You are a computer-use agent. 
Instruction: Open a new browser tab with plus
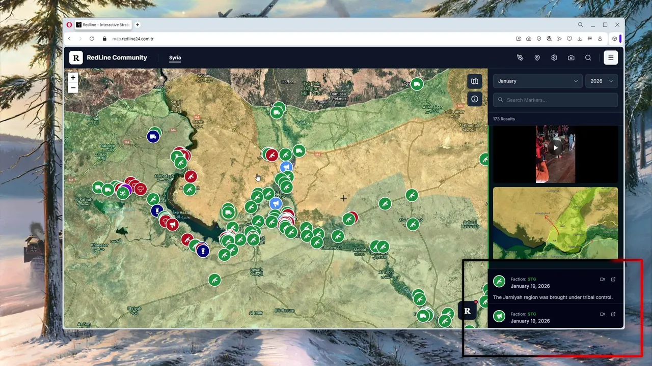[138, 24]
